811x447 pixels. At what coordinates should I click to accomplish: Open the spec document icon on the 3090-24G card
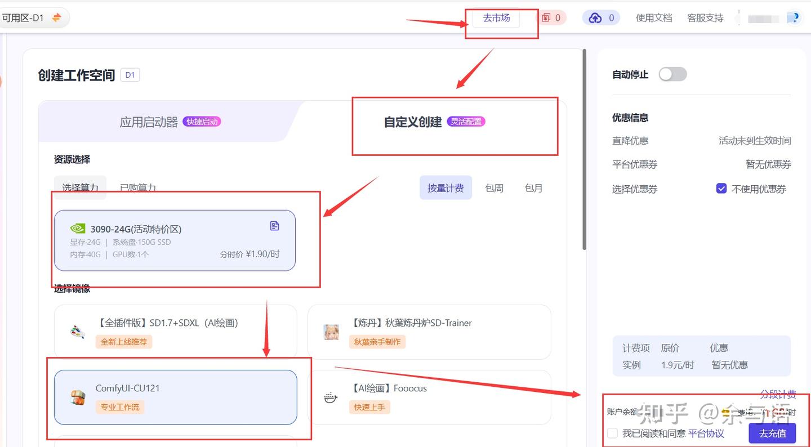274,225
